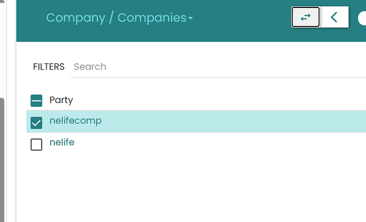Select the highlighted nelifecomp row background
The width and height of the screenshot is (366, 222).
pos(196,122)
